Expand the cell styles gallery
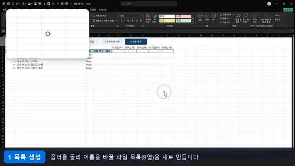The height and width of the screenshot is (166, 295). 193,22
